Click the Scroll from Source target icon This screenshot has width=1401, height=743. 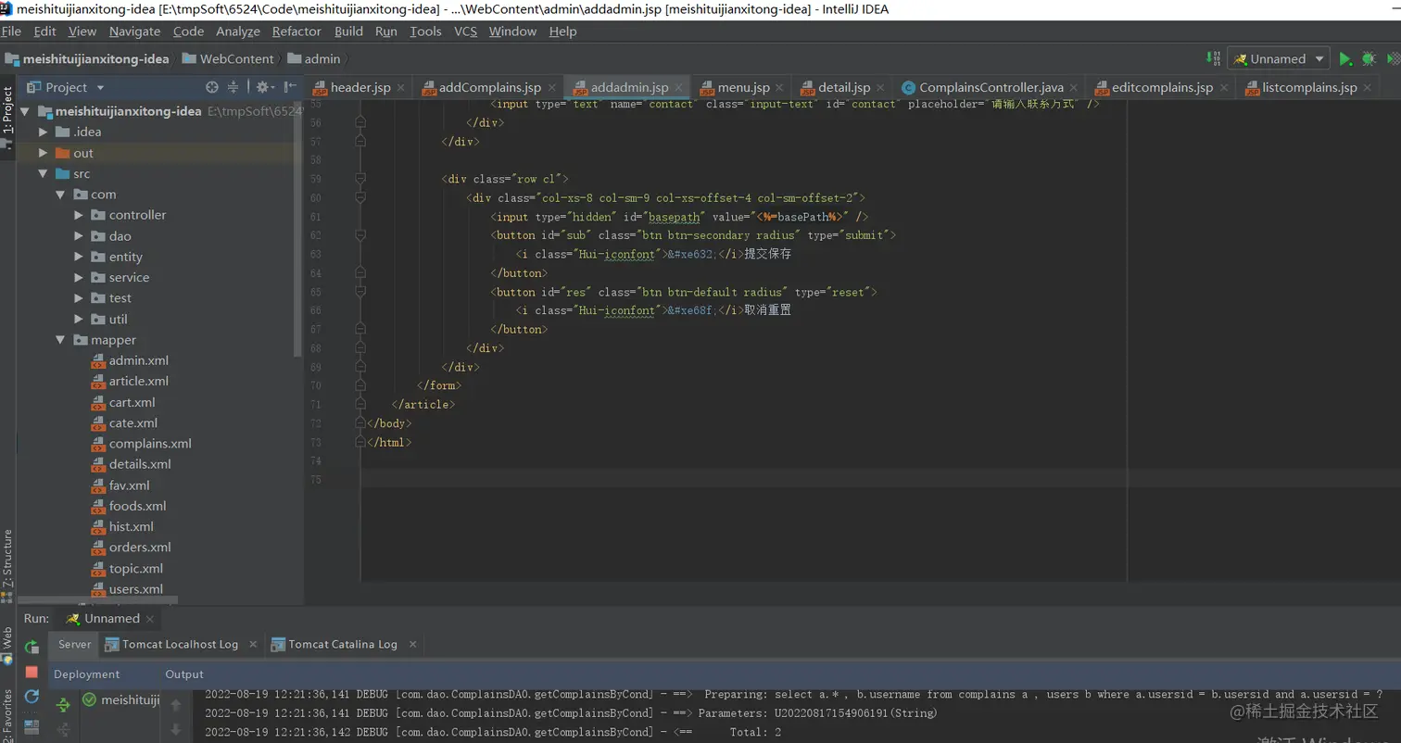tap(212, 87)
